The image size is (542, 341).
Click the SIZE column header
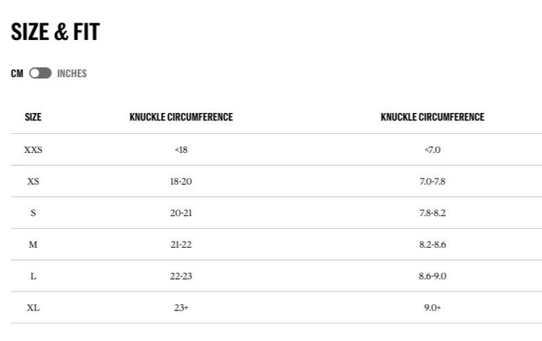click(33, 117)
